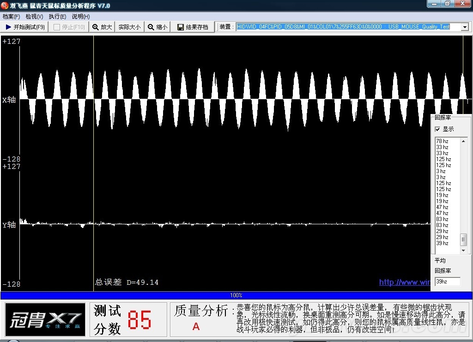Open the 说明(H) help menu

(x=80, y=17)
